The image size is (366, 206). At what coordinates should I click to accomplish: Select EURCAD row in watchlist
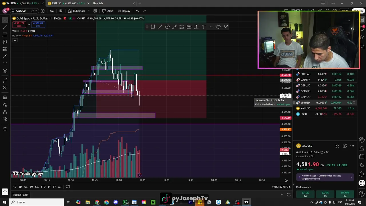[x=326, y=74]
